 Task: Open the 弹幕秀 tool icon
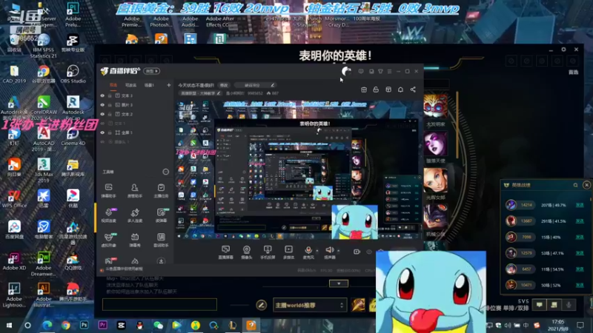[135, 239]
